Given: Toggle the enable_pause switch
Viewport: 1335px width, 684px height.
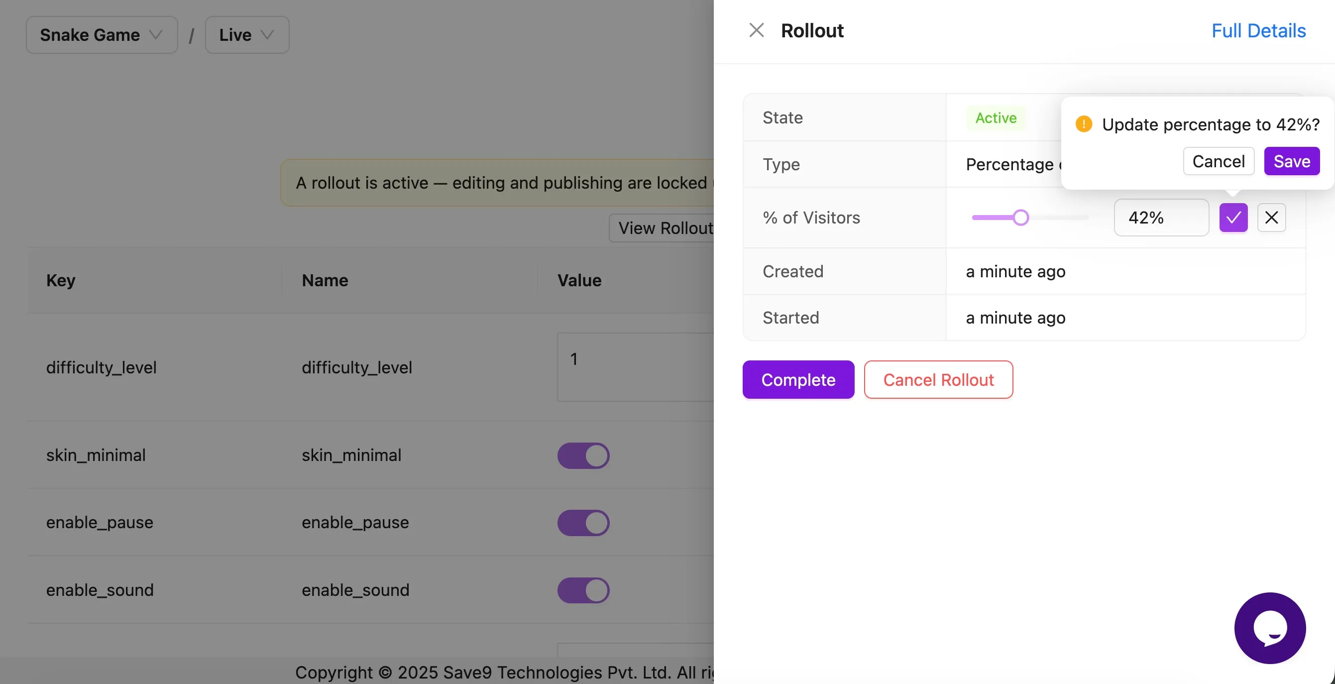Looking at the screenshot, I should click(583, 522).
